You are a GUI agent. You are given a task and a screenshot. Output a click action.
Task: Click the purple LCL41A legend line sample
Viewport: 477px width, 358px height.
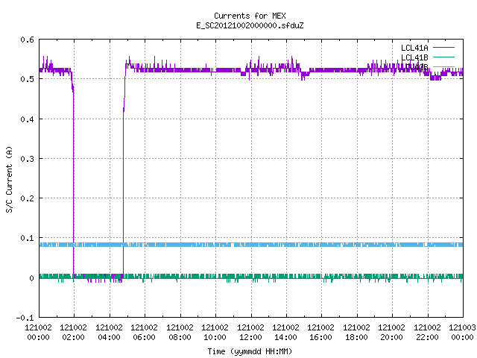coord(443,48)
